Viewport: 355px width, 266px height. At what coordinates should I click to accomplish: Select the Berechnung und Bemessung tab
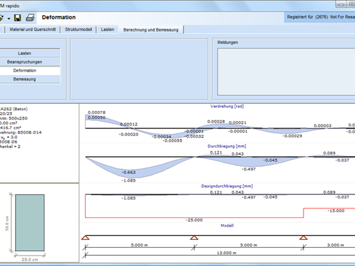[151, 30]
